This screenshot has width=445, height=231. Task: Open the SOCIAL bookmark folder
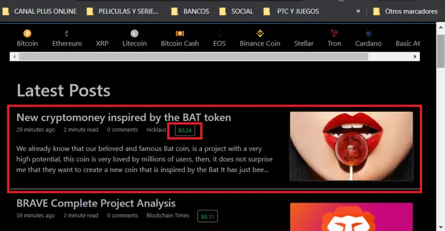click(x=236, y=11)
